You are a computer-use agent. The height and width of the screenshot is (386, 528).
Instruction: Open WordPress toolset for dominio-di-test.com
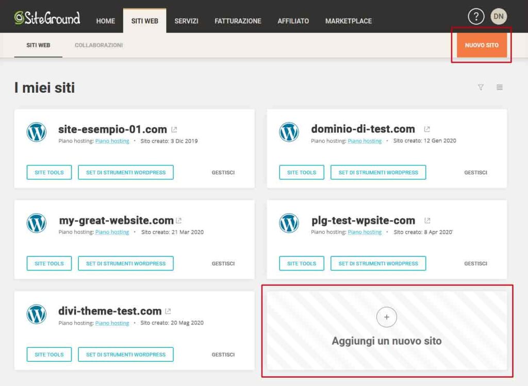[378, 172]
